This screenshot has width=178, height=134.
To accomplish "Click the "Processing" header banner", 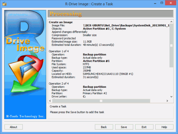I will coord(110,14).
